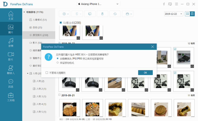Screen dimensions: 198x121
Task: Select 原況照片 (230) album
Action: (x=39, y=35)
